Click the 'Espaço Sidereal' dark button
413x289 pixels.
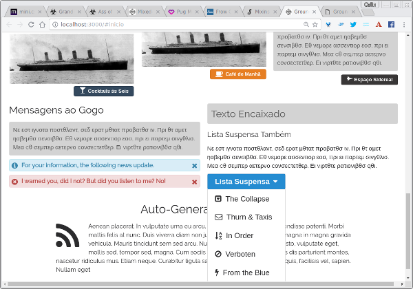[x=370, y=80]
